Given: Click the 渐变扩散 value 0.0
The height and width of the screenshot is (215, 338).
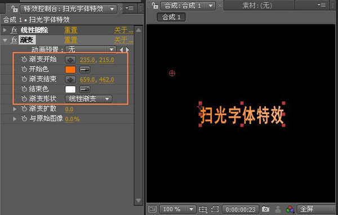Looking at the screenshot, I should pyautogui.click(x=69, y=109).
